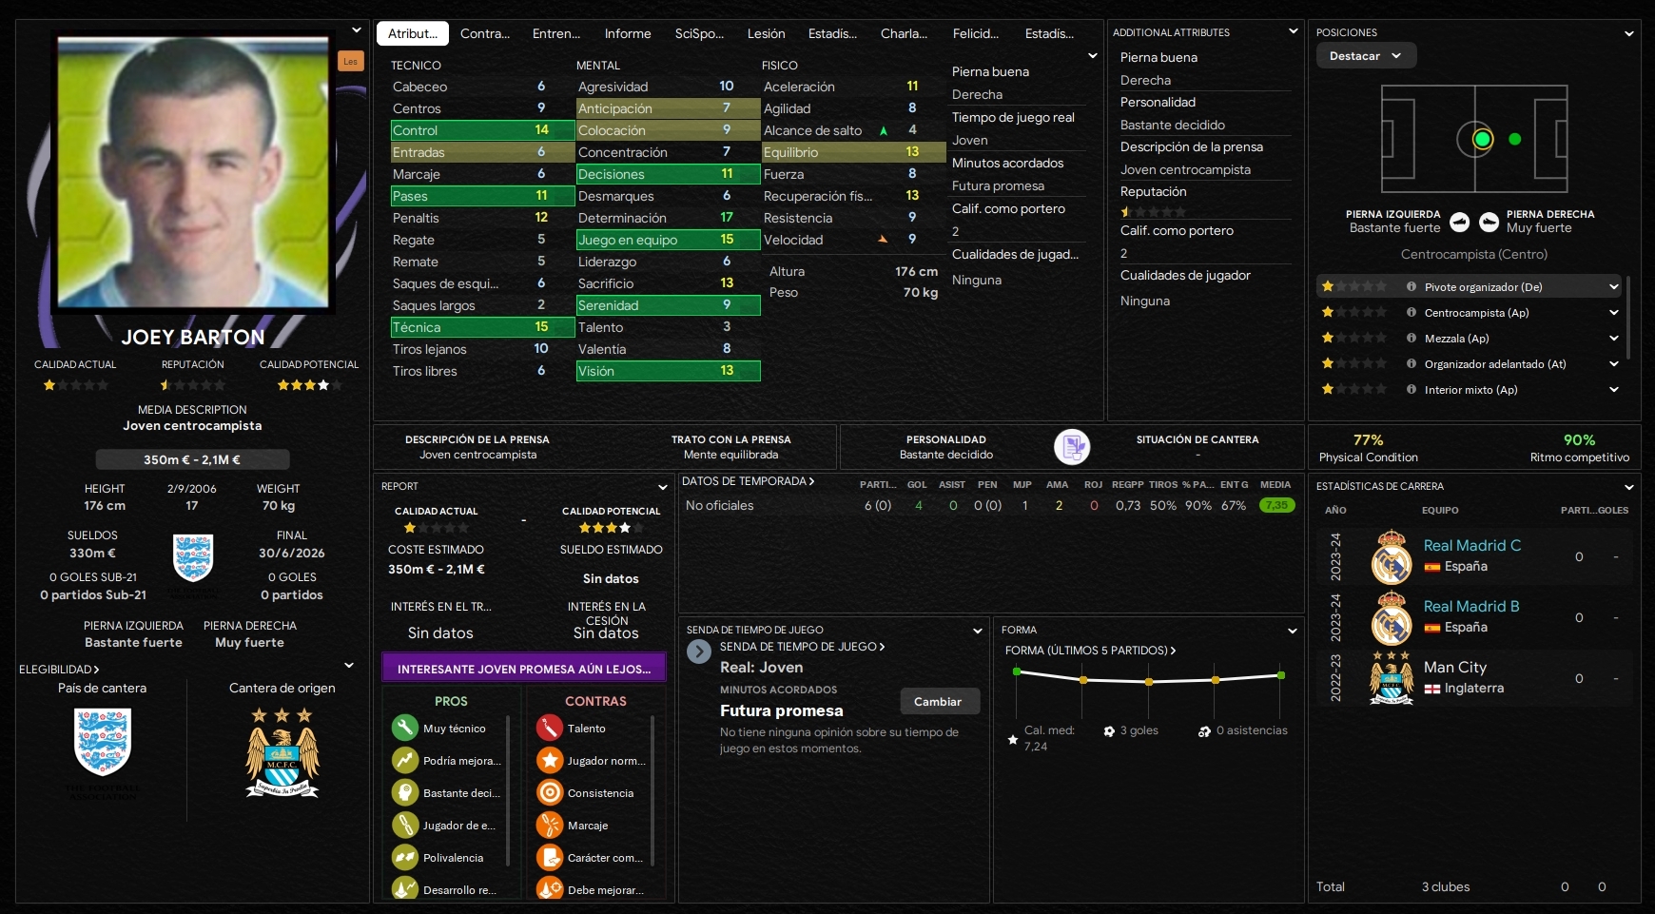Click the England crest under País de cantera

(102, 742)
